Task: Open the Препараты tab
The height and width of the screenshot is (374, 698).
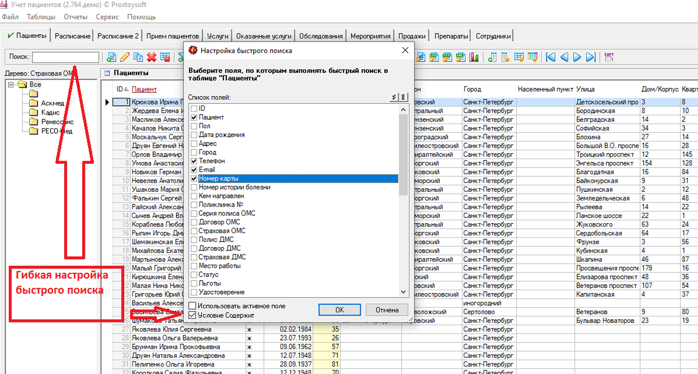Action: 451,36
